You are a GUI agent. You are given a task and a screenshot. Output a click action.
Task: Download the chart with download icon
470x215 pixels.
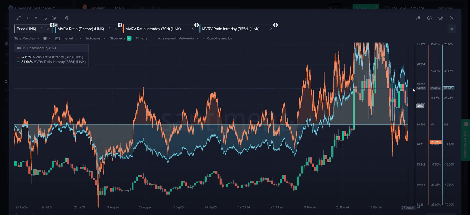(419, 18)
